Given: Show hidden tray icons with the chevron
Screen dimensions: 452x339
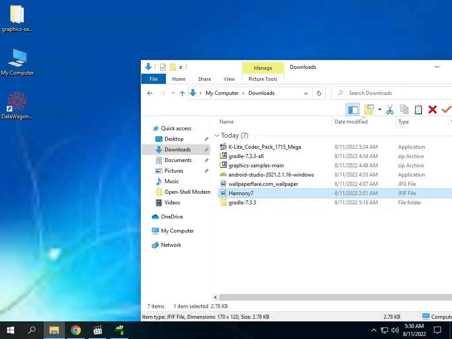Looking at the screenshot, I should 373,330.
